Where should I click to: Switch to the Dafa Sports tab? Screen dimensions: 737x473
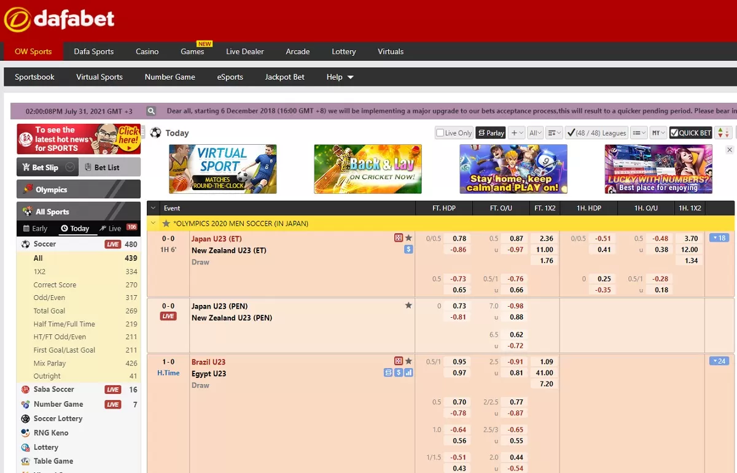pos(94,52)
